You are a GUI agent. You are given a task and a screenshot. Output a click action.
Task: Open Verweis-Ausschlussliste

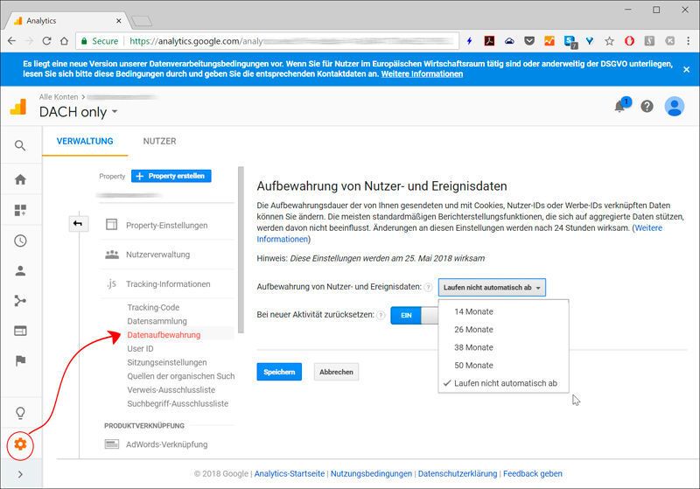(x=171, y=390)
